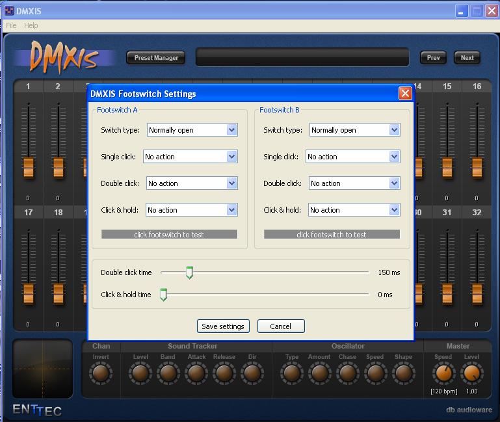Click the Oscillator Shape knob

[403, 373]
